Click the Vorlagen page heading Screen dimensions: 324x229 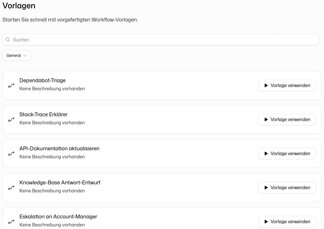coord(19,6)
